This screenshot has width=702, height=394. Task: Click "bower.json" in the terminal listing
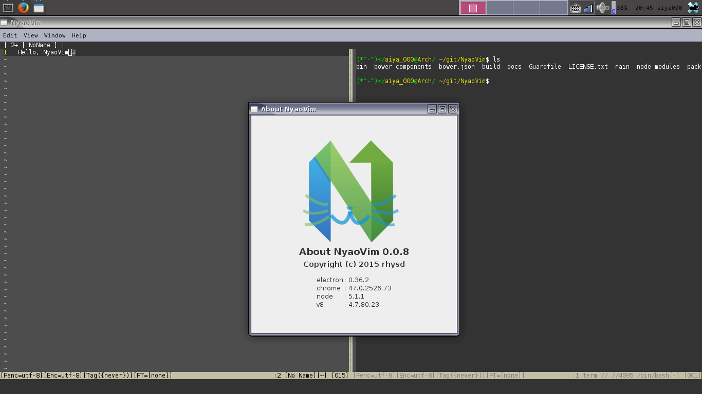click(457, 67)
